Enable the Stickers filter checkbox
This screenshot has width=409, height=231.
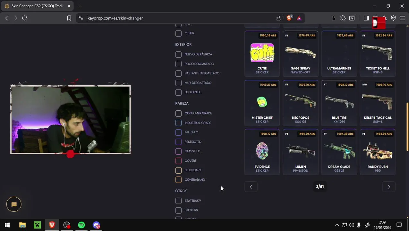click(x=178, y=210)
